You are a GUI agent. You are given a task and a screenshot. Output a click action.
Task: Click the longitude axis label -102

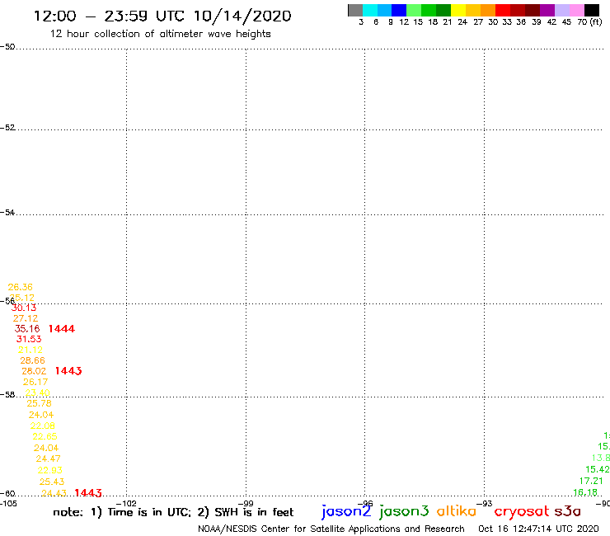[126, 503]
